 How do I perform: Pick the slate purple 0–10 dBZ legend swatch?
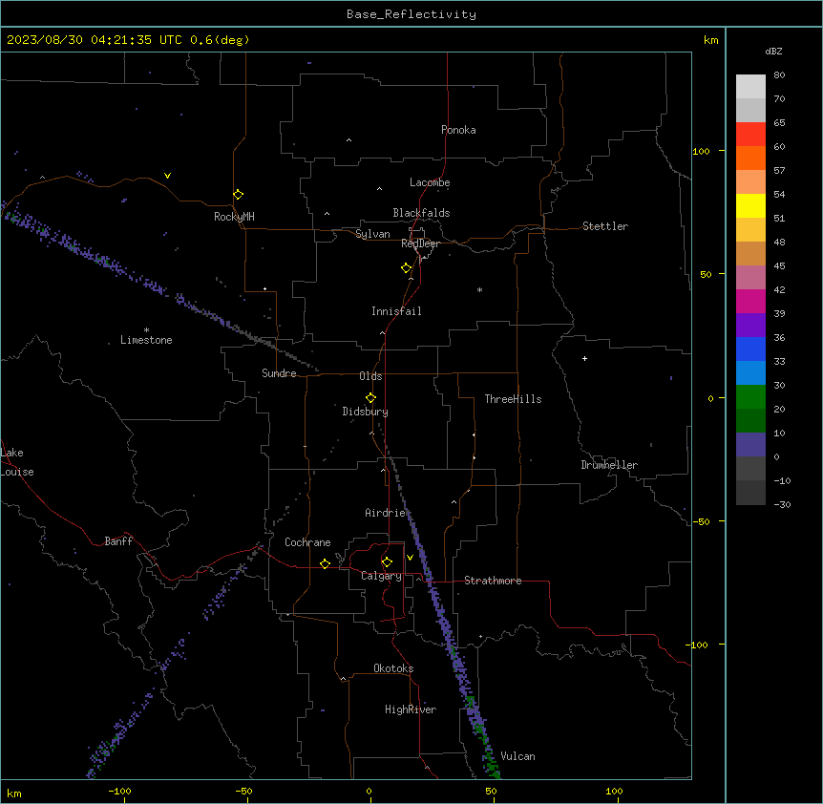(x=750, y=445)
